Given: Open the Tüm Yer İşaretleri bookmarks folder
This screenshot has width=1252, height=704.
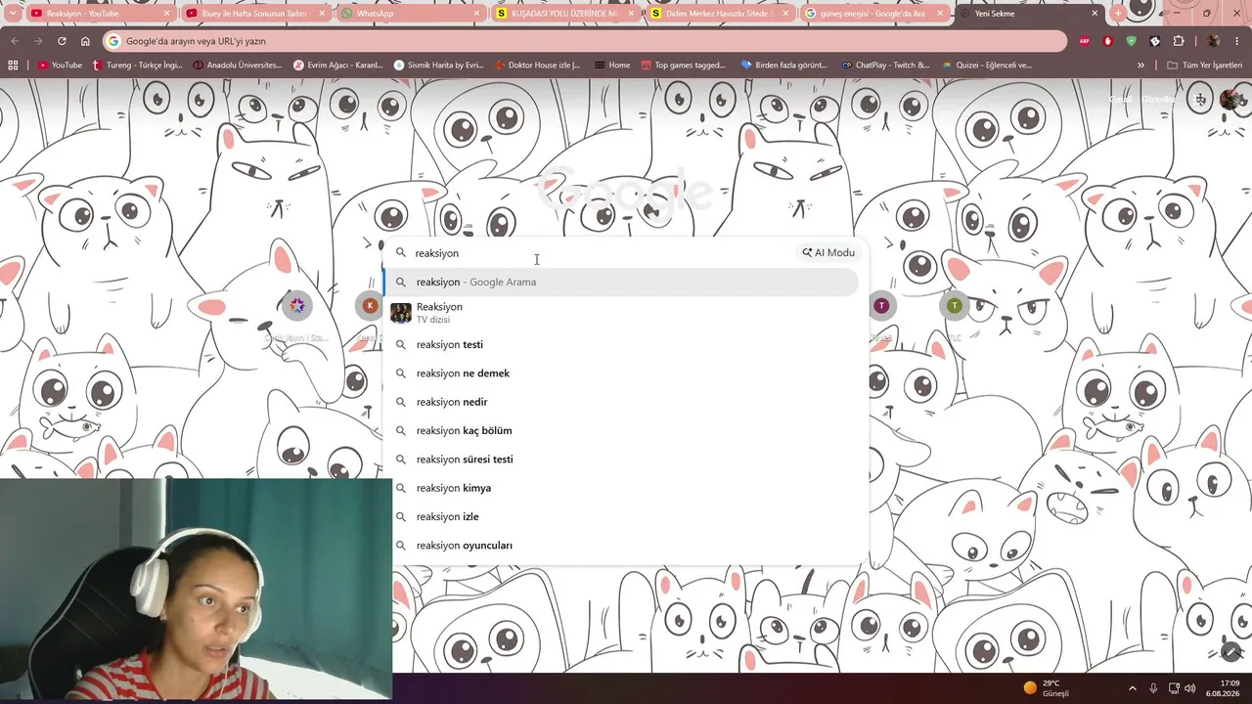Looking at the screenshot, I should click(x=1204, y=65).
